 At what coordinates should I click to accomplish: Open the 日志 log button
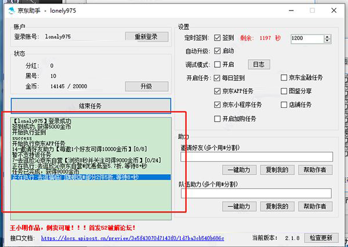point(259,64)
